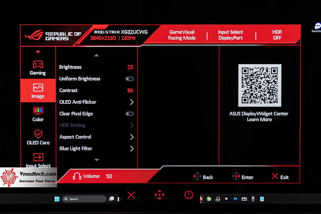321x214 pixels.
Task: Open the OLED Care category
Action: pos(38,137)
